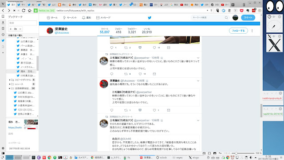Open the カメラア taskbar window item
284x160 pixels.
pyautogui.click(x=81, y=157)
